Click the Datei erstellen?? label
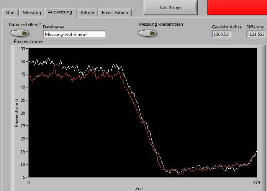 point(25,25)
